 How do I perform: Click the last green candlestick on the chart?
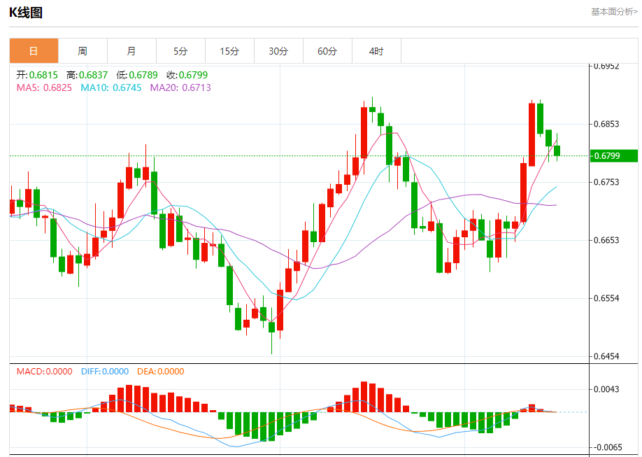[557, 150]
